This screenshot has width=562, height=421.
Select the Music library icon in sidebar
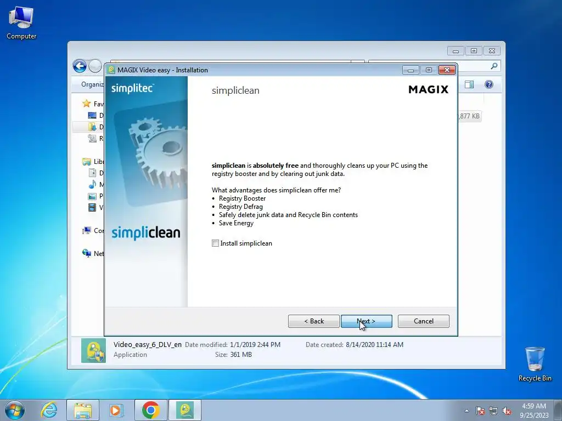[92, 184]
